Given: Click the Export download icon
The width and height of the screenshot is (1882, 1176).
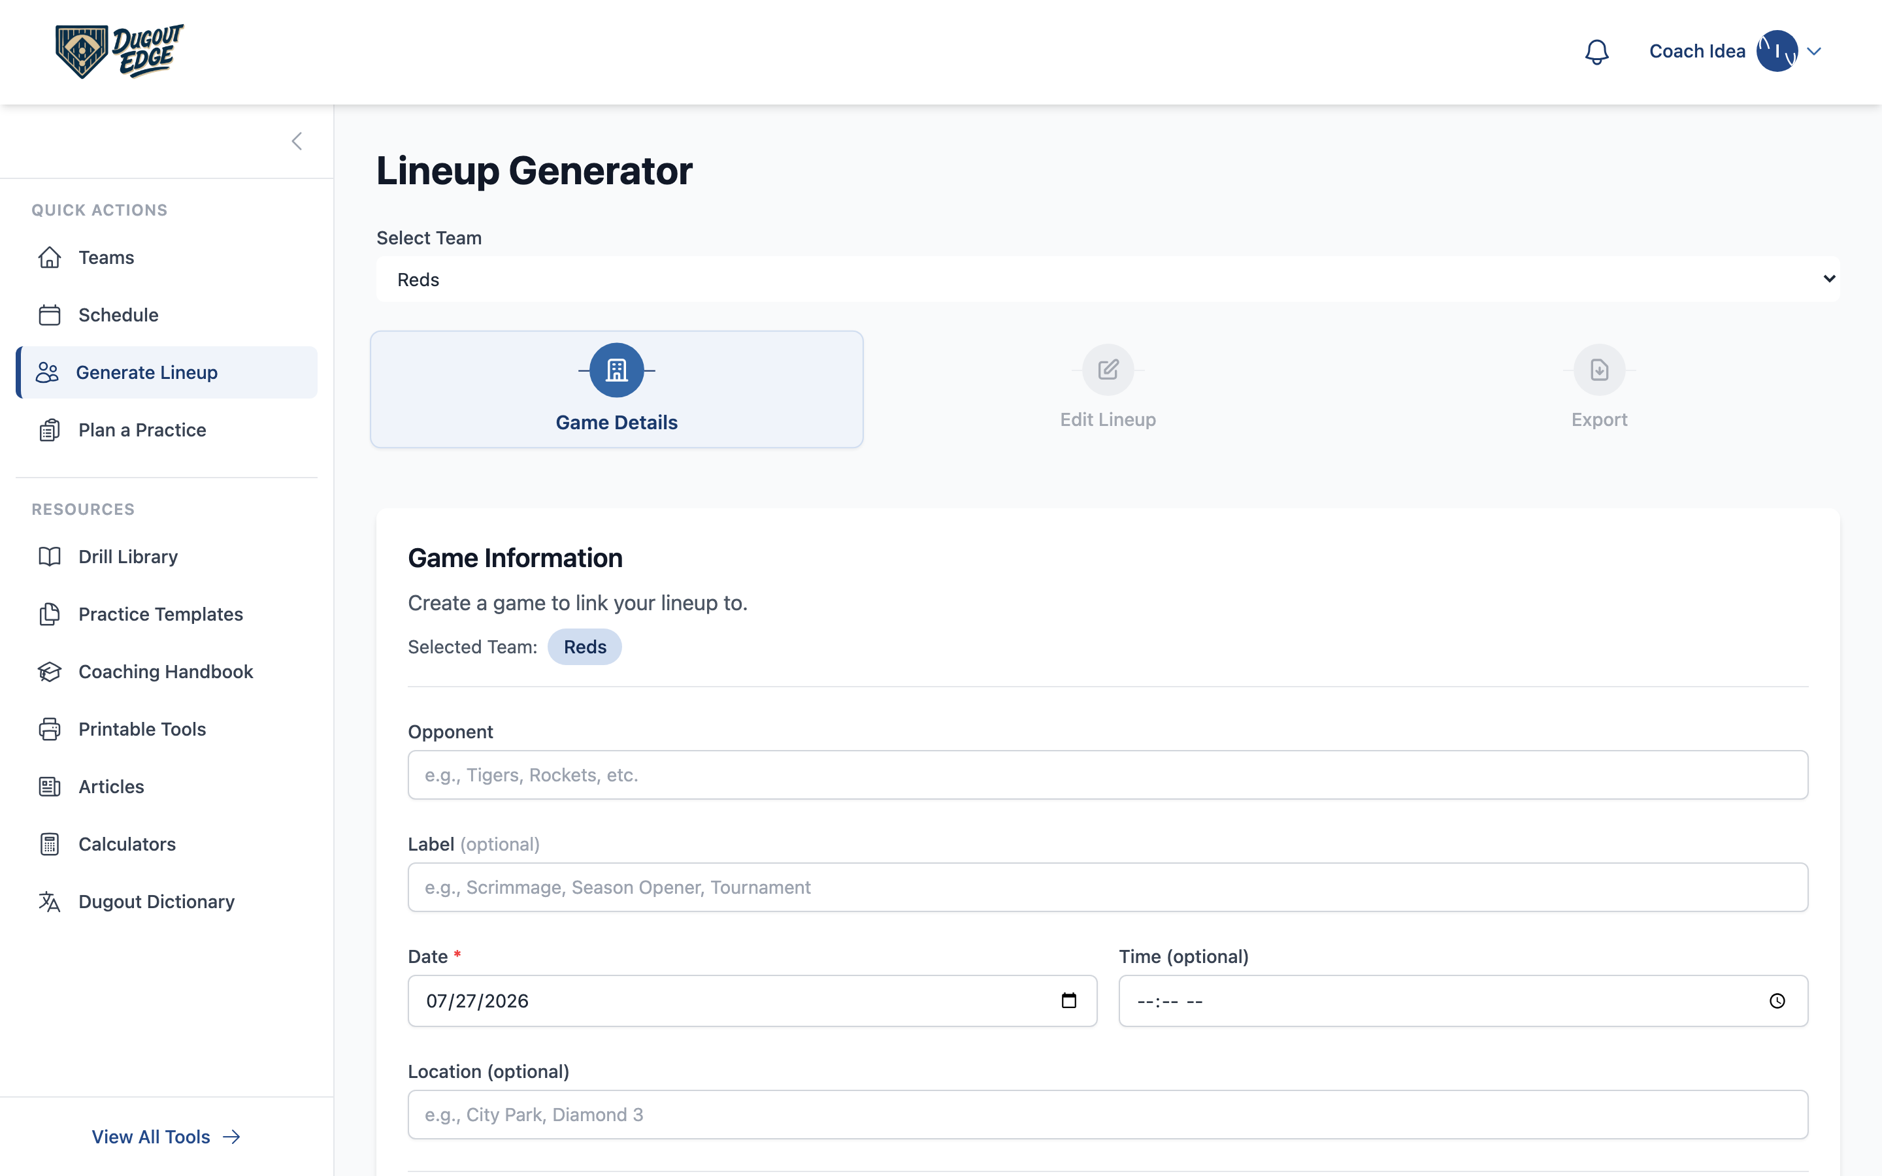Looking at the screenshot, I should tap(1600, 369).
